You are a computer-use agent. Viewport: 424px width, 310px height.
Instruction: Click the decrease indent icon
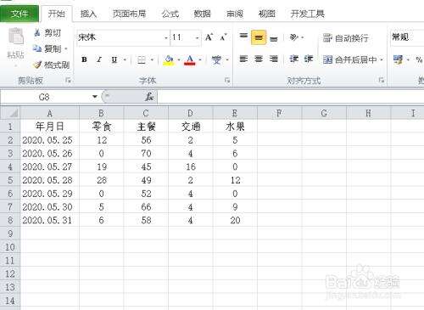coord(293,59)
